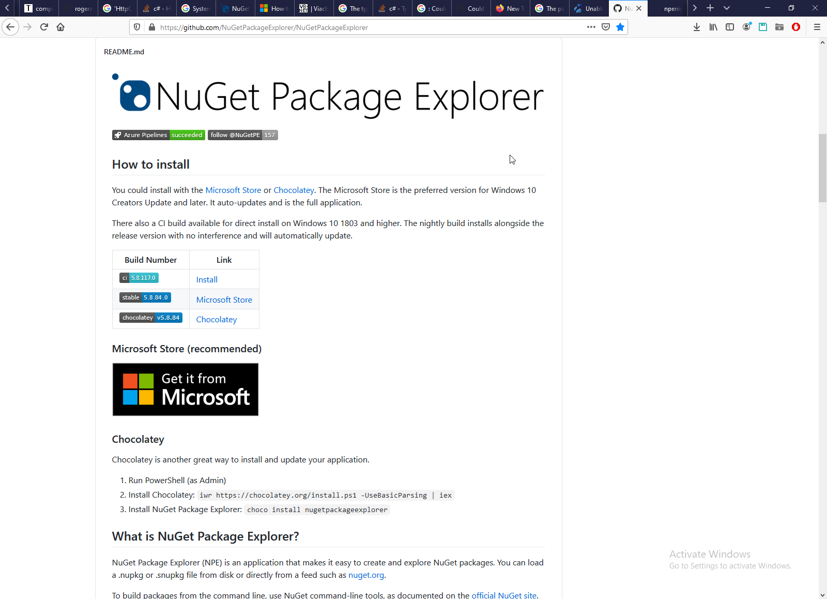Switch to the 'Unable' tab
Image resolution: width=827 pixels, height=599 pixels.
(x=588, y=8)
